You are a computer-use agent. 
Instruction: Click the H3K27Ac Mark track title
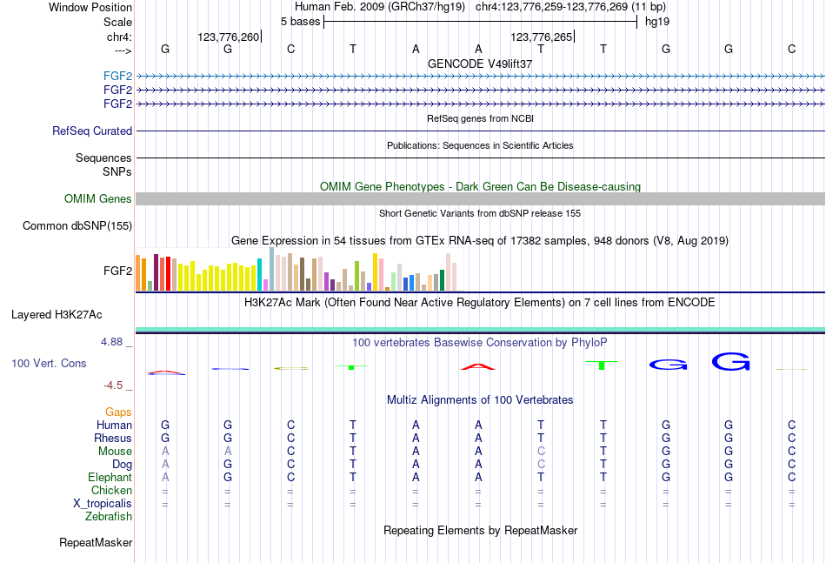pos(480,303)
